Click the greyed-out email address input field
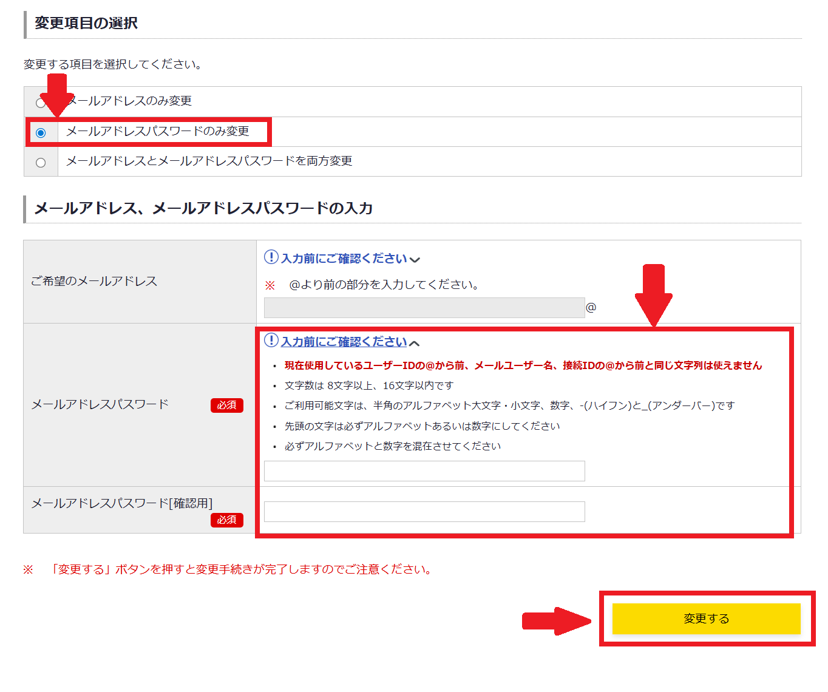 click(424, 308)
